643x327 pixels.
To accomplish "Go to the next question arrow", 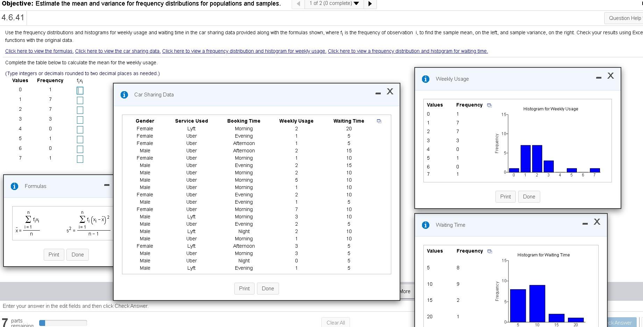I will tap(370, 4).
